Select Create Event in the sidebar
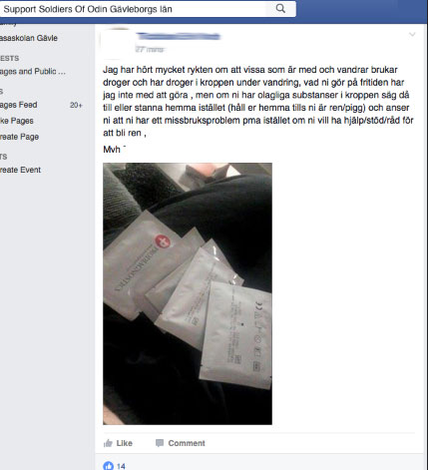 (20, 170)
